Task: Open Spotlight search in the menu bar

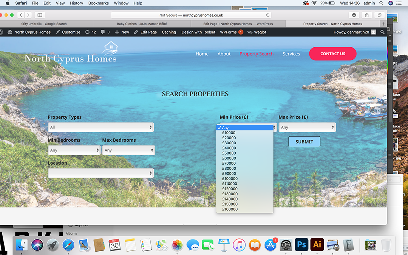Action: (x=381, y=3)
